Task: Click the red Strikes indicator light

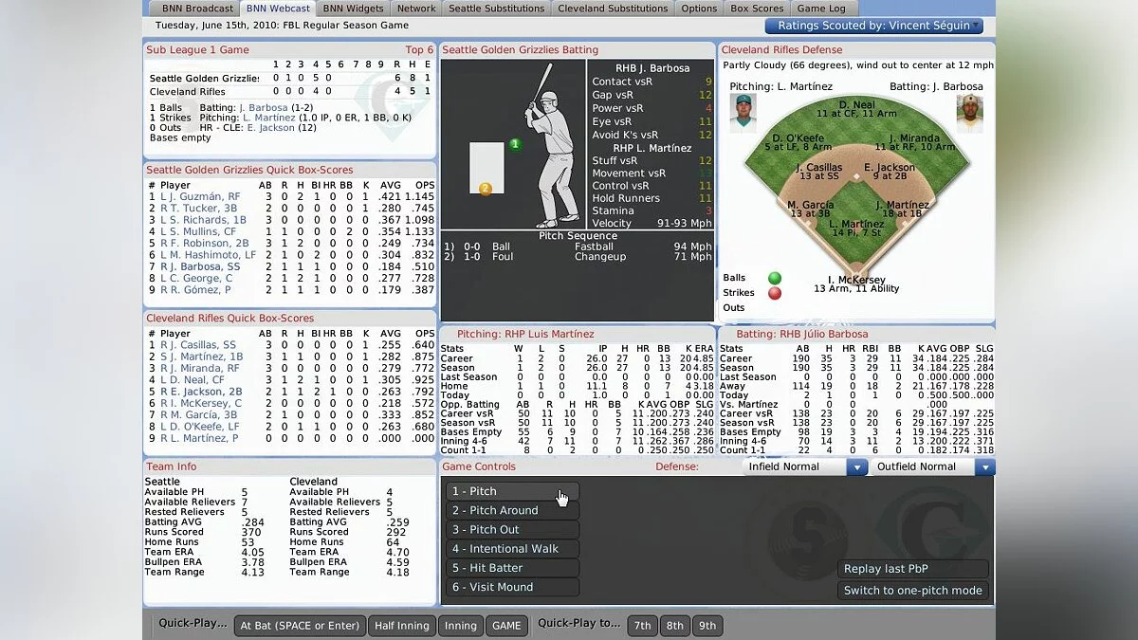Action: (x=775, y=293)
